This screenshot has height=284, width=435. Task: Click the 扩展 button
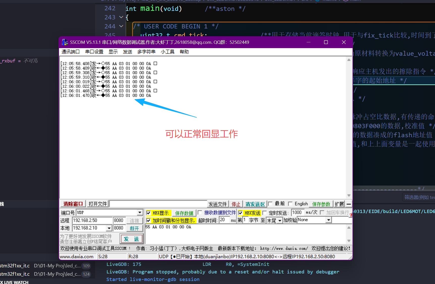[339, 204]
